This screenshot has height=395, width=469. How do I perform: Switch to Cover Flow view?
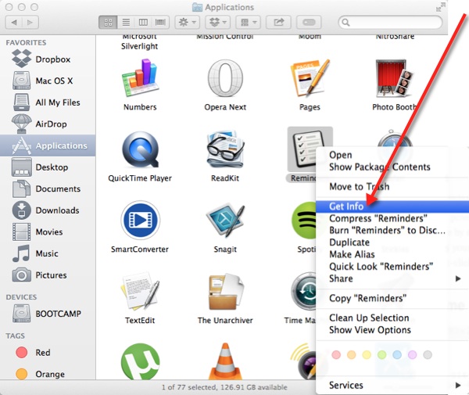pyautogui.click(x=160, y=22)
